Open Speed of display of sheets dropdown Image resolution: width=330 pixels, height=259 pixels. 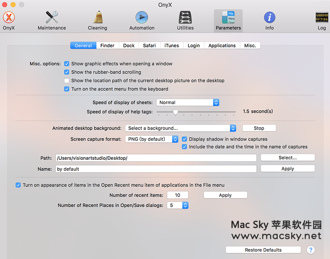coord(188,103)
